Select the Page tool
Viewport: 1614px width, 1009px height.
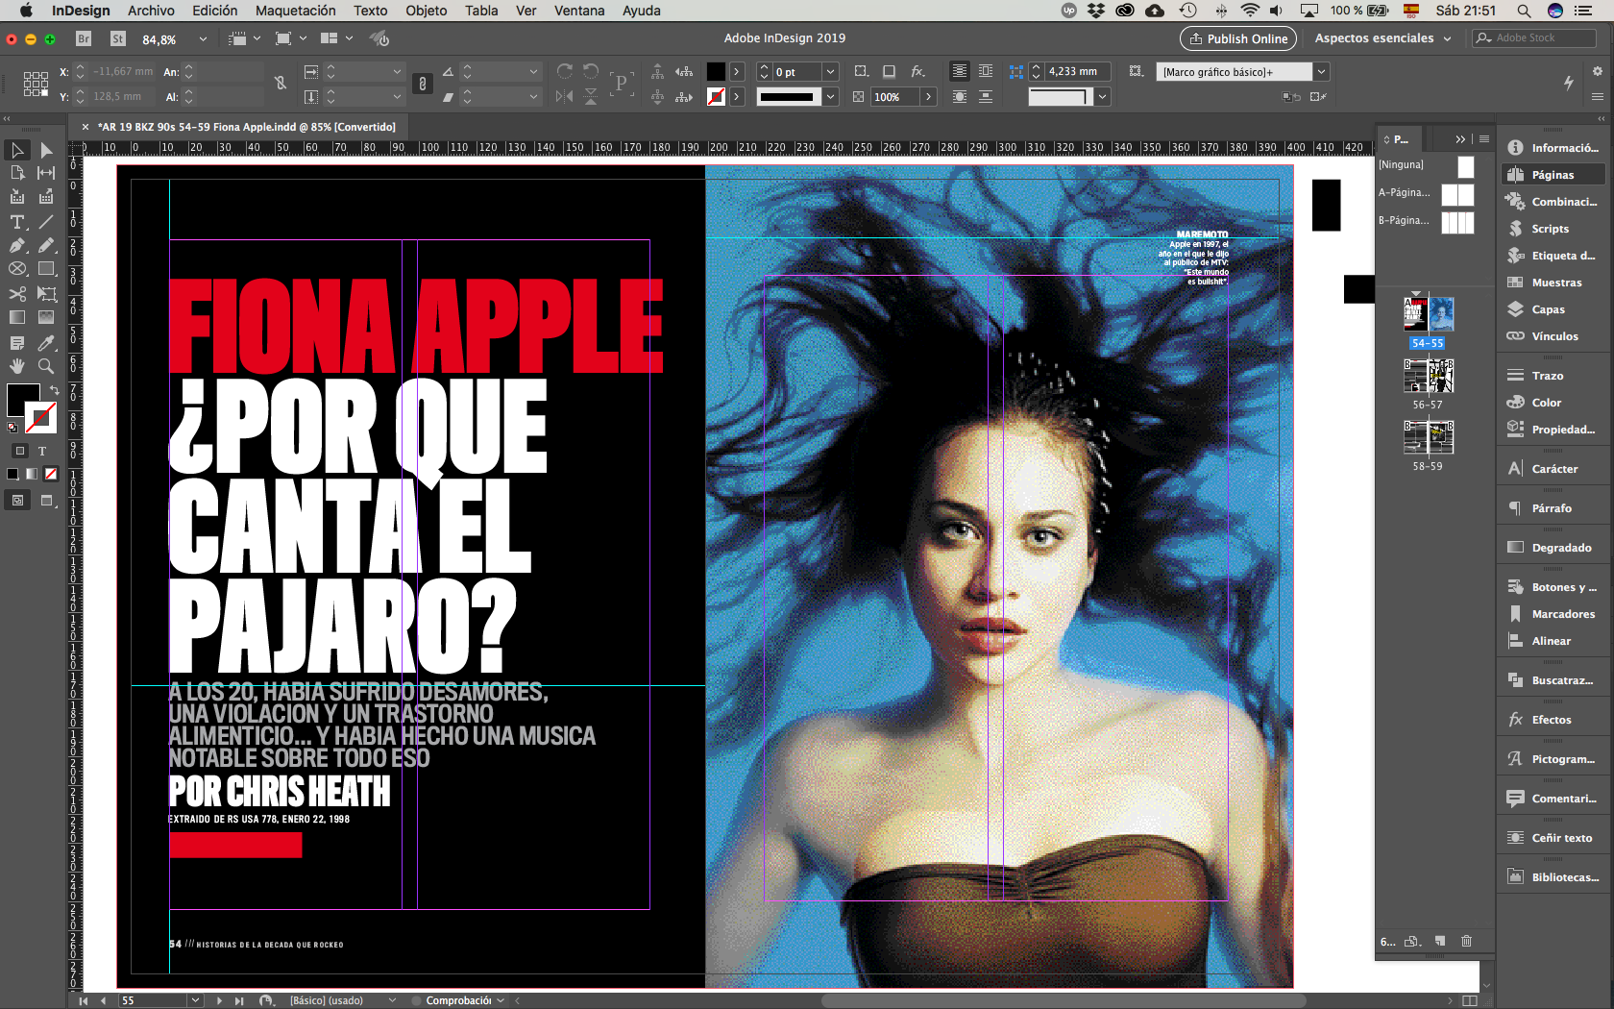point(17,173)
